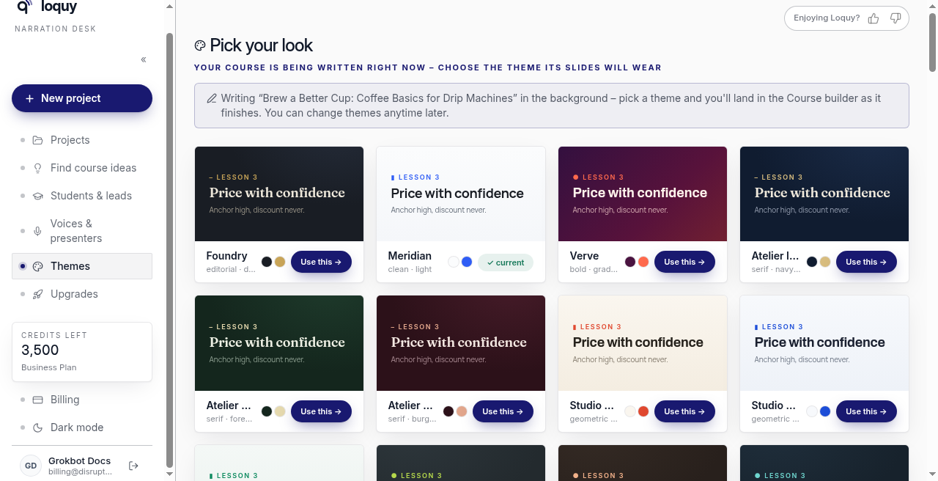Viewport: 938px width, 481px height.
Task: Select the burgundy Atelier preview thumbnail
Action: pos(461,343)
